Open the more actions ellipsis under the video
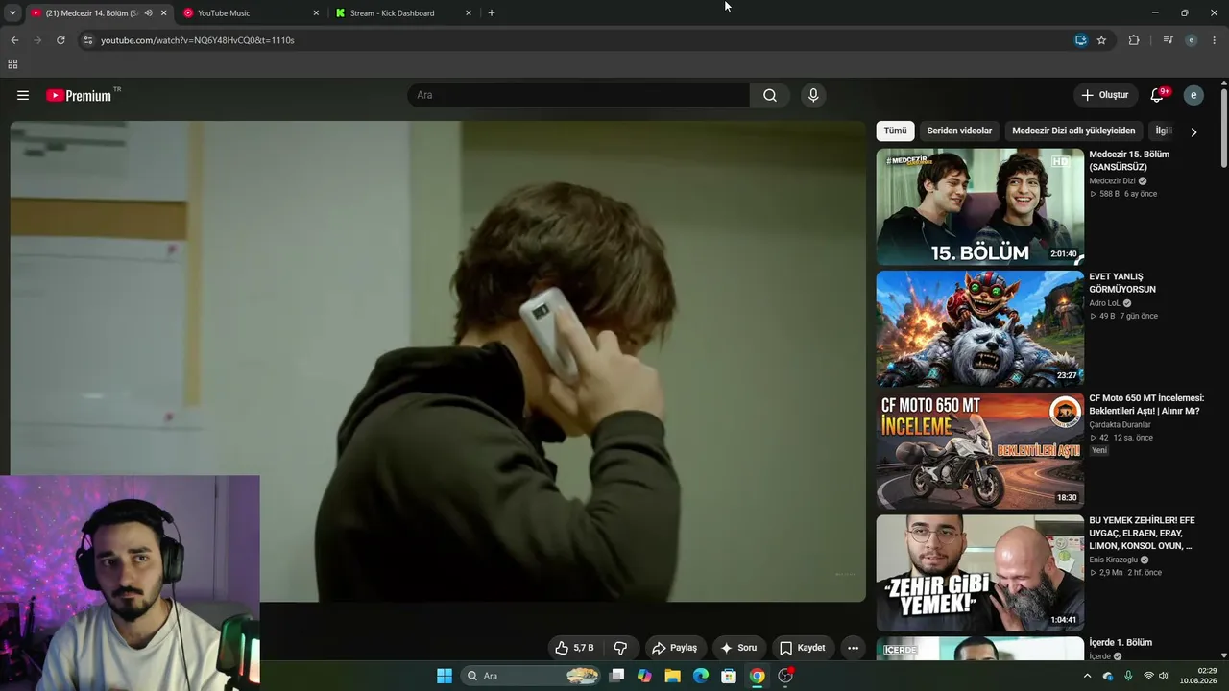 point(853,648)
